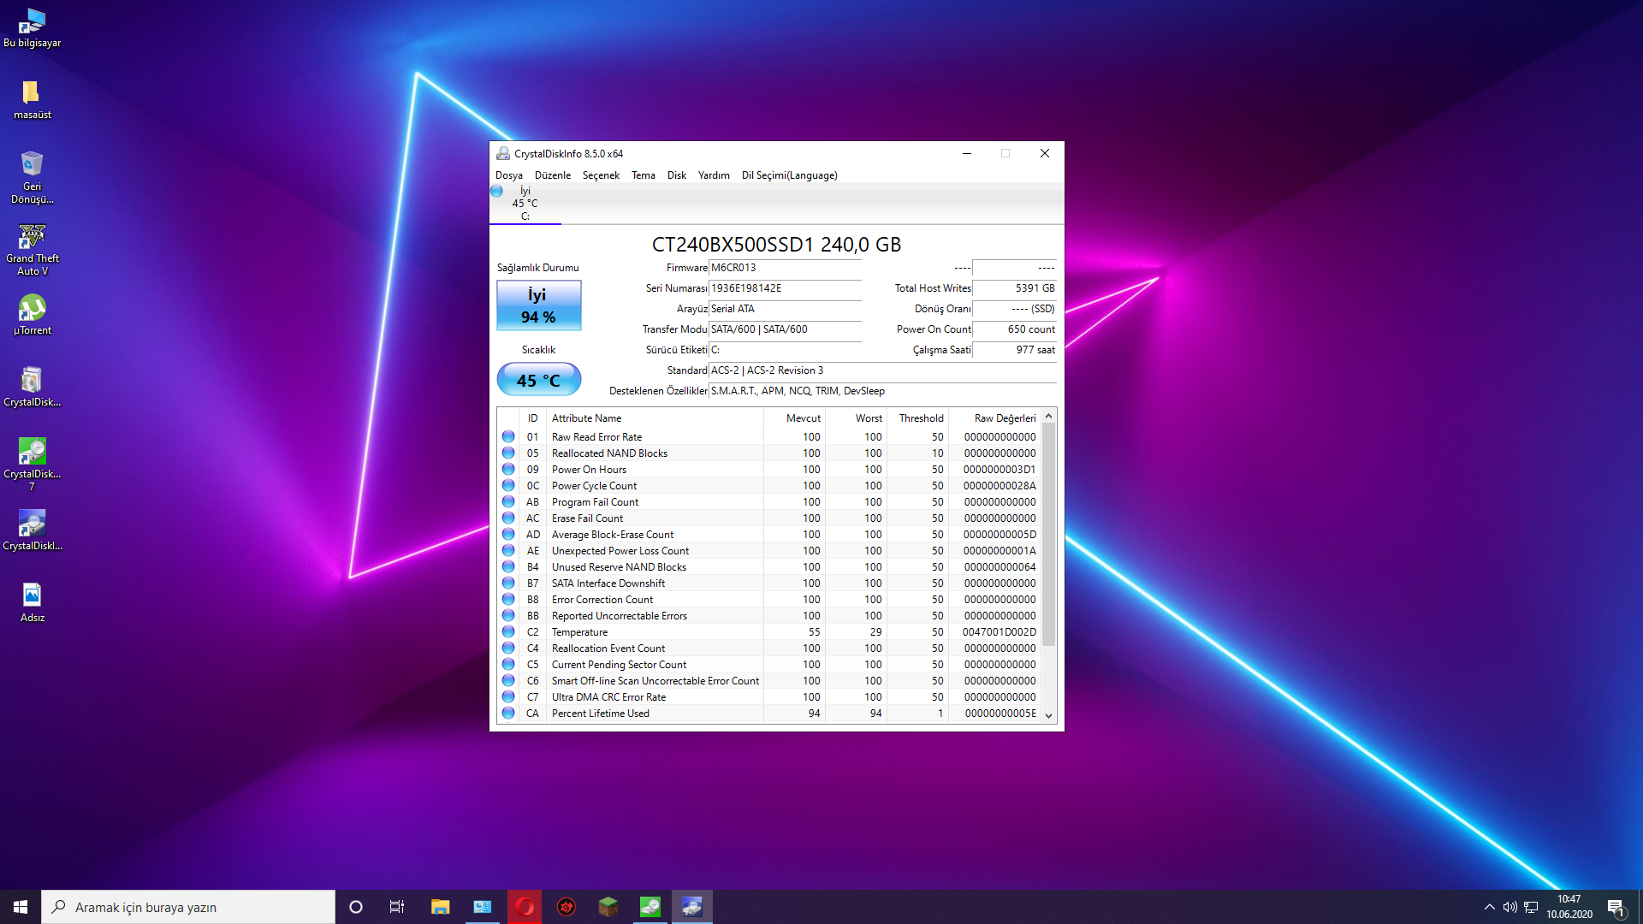Click the Windows Start button
The height and width of the screenshot is (924, 1643).
click(x=21, y=907)
